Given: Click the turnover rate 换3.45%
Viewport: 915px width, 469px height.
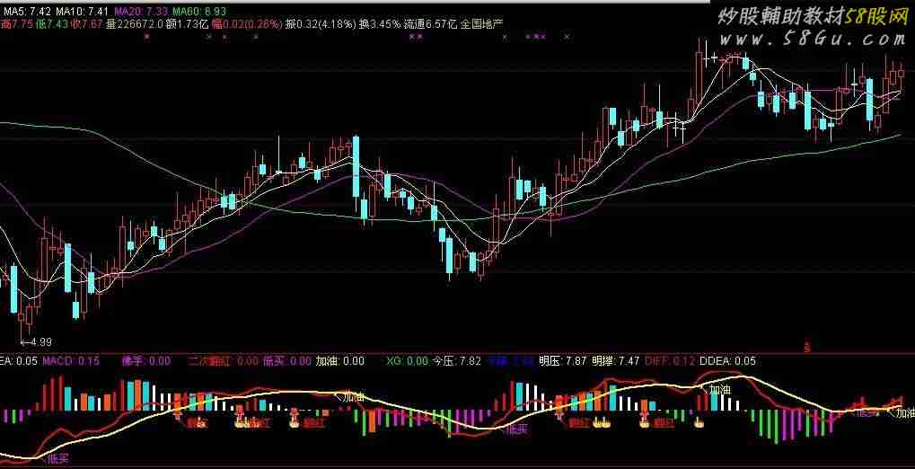Looking at the screenshot, I should [x=379, y=23].
